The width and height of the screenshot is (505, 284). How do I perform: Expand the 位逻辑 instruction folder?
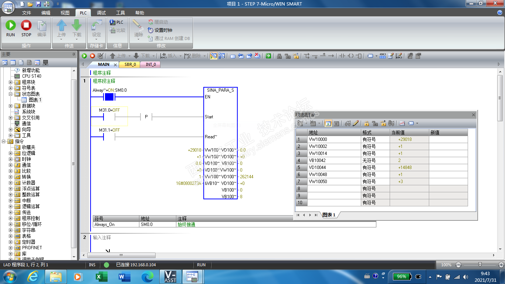[11, 153]
